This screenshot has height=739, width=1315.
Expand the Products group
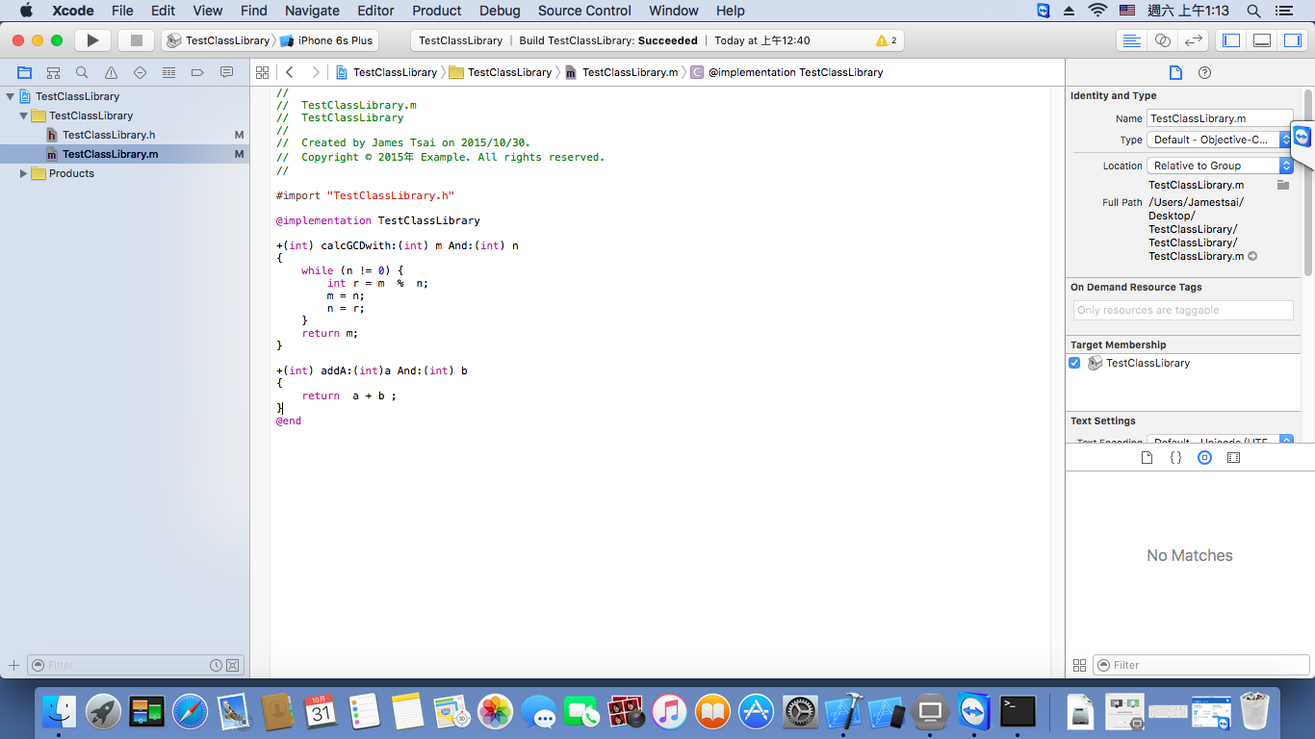24,173
